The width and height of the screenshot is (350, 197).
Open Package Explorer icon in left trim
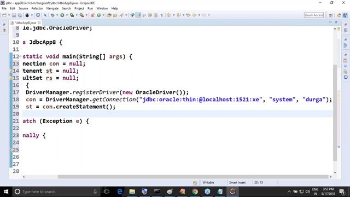coord(4,30)
